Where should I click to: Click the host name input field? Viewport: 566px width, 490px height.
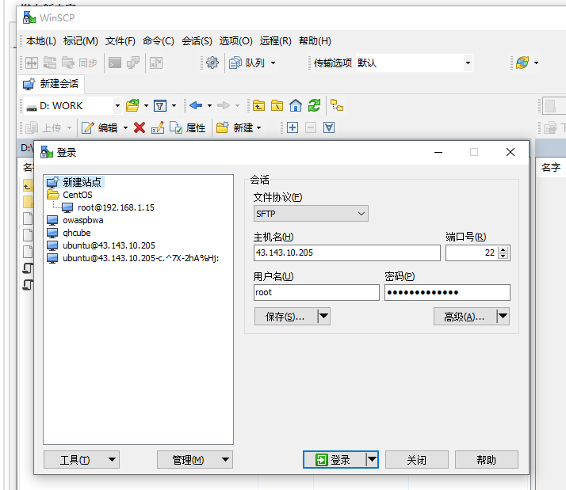coord(346,253)
